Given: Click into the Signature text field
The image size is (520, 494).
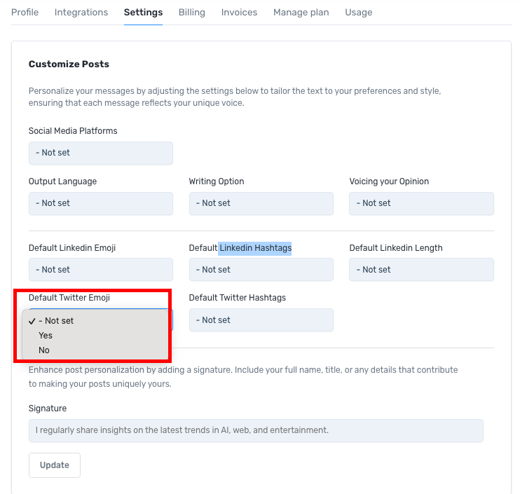Looking at the screenshot, I should 256,430.
